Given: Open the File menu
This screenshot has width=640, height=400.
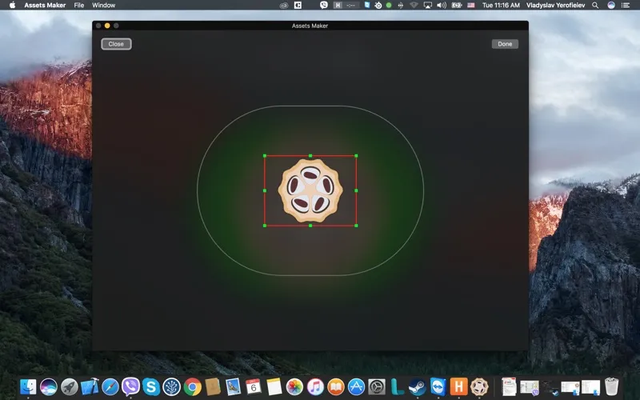Looking at the screenshot, I should pos(78,5).
